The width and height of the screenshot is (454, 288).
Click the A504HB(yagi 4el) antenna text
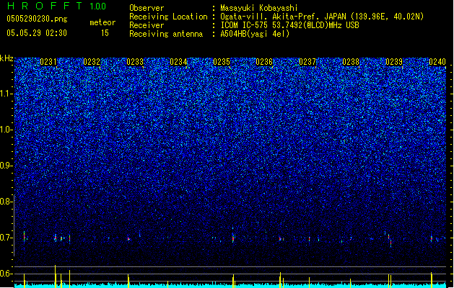pyautogui.click(x=255, y=34)
